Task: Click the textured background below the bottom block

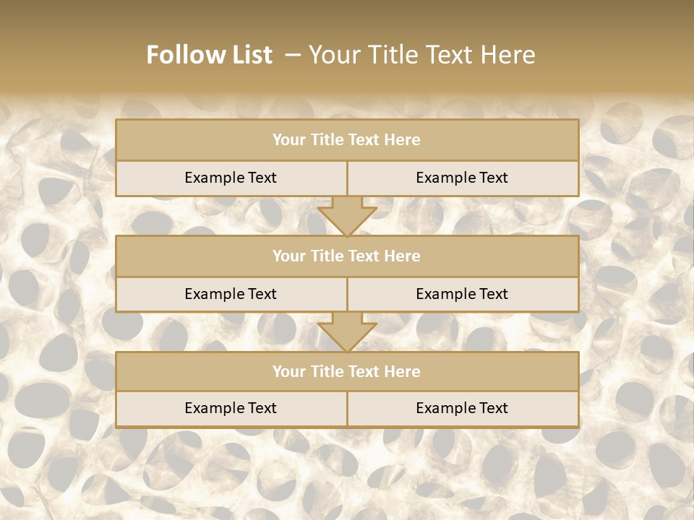Action: (347, 469)
